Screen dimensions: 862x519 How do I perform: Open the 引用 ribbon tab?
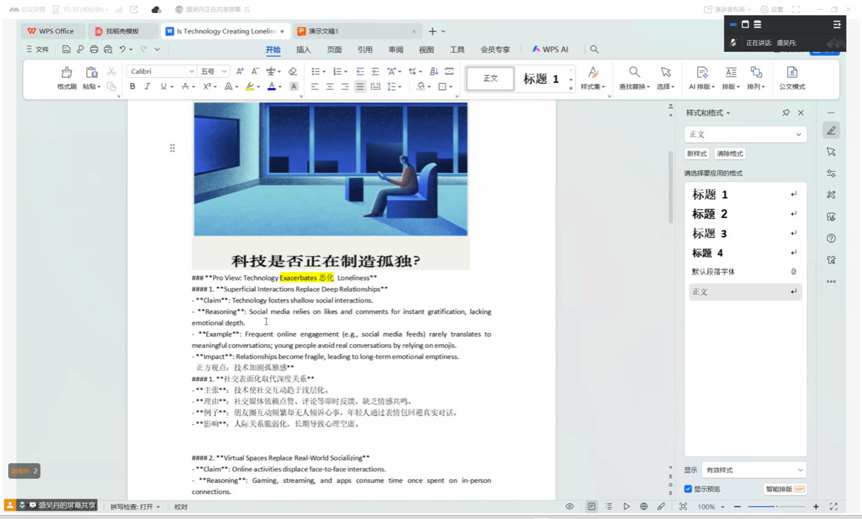click(x=365, y=50)
